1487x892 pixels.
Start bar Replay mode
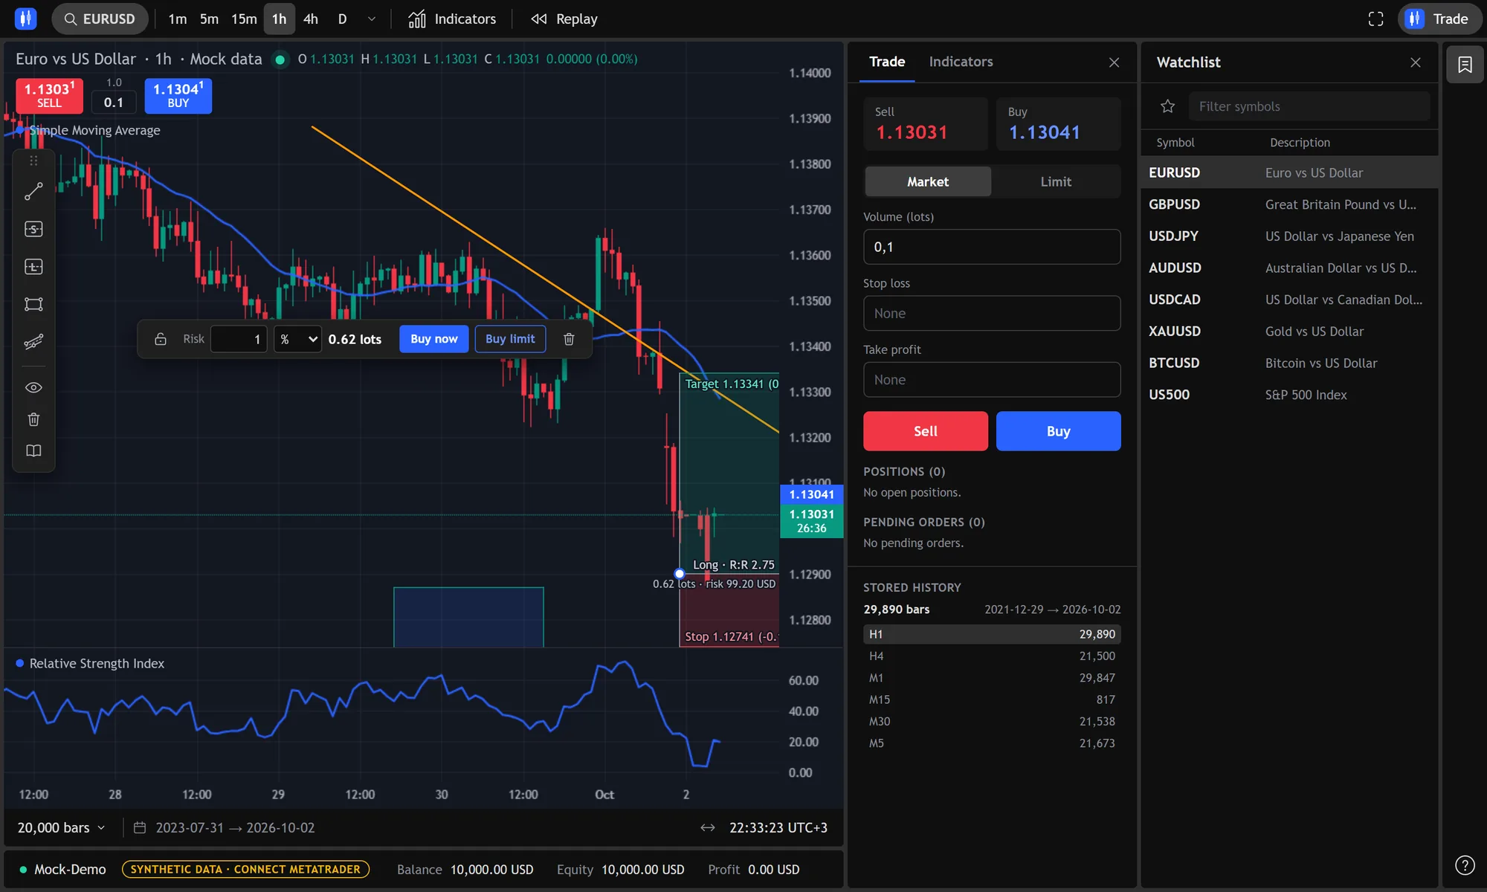(x=565, y=19)
